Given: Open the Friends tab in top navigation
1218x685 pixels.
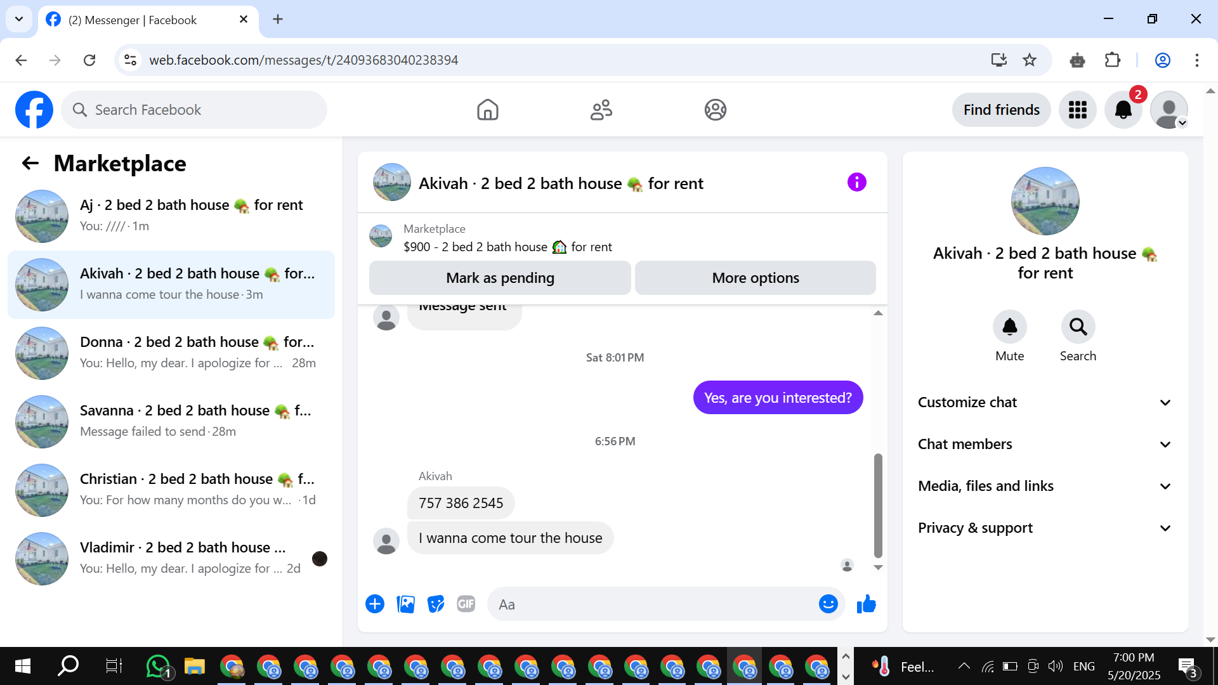Looking at the screenshot, I should pos(601,110).
